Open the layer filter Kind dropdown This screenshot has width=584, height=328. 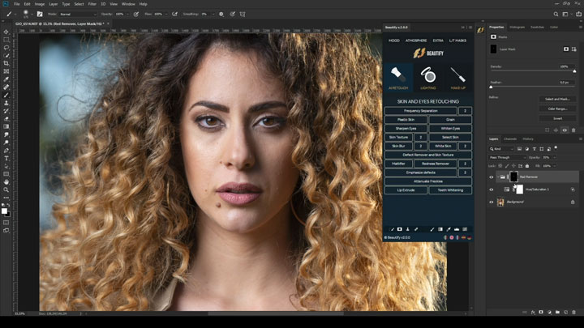click(501, 149)
